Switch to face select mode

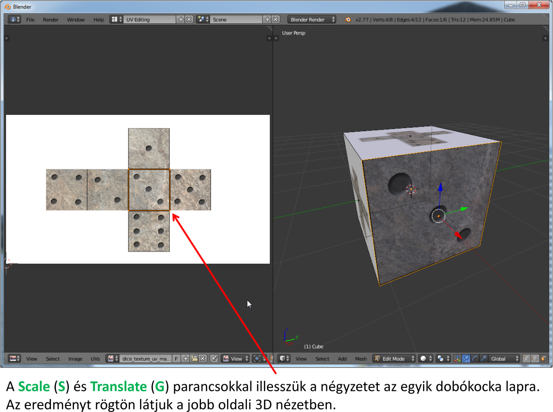[x=543, y=359]
